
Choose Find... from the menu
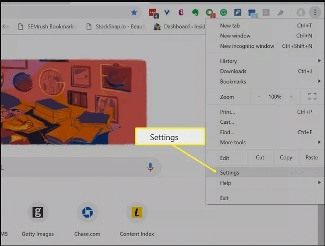click(266, 132)
